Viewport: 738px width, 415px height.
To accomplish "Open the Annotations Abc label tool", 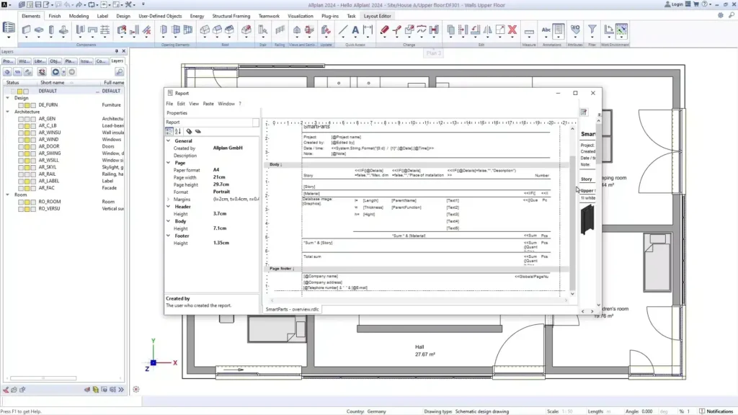I will click(x=547, y=30).
